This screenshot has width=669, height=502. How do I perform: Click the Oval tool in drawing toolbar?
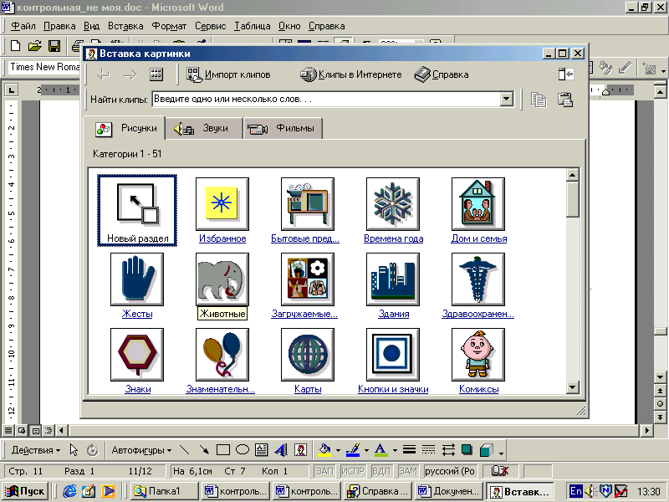pos(243,450)
